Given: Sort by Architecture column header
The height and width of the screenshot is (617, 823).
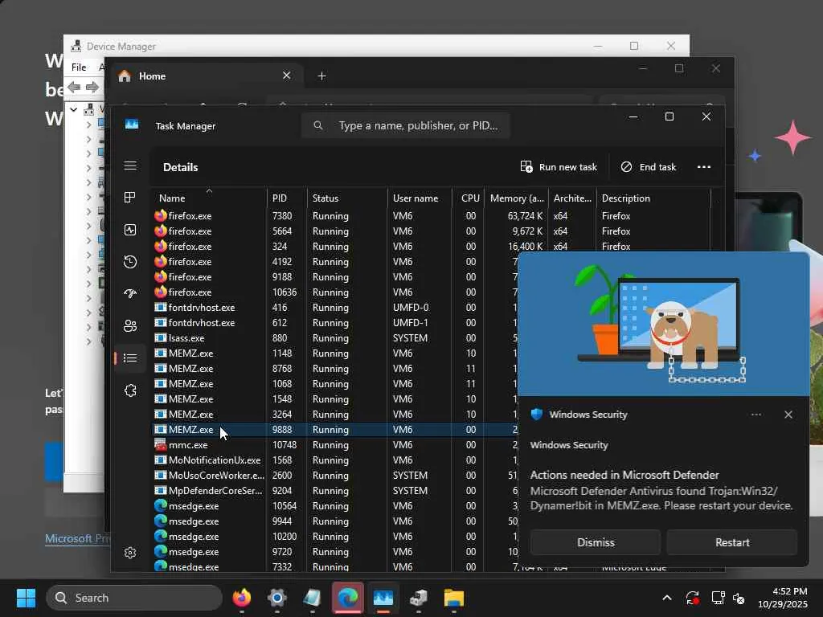Looking at the screenshot, I should click(572, 198).
